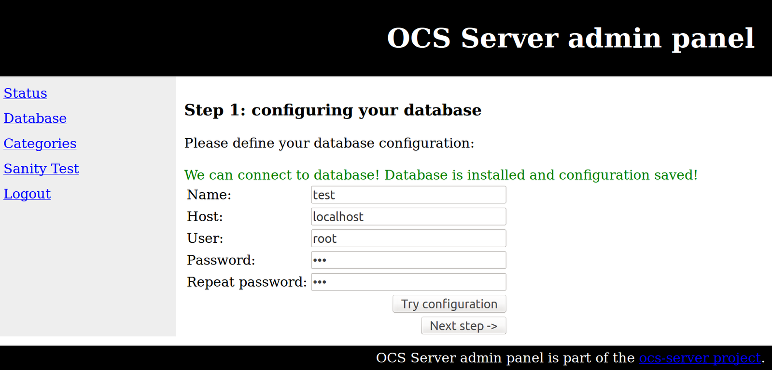The width and height of the screenshot is (772, 370).
Task: Proceed with the Next step button
Action: pyautogui.click(x=463, y=326)
